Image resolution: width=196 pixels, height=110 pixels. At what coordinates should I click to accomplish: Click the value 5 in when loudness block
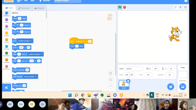point(90,41)
